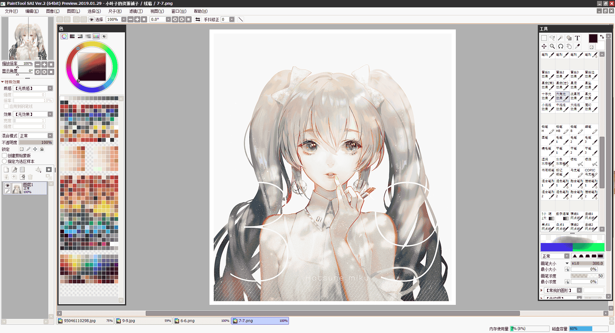Select the magic wand tool
Screen dimensions: 615x333
pos(561,38)
